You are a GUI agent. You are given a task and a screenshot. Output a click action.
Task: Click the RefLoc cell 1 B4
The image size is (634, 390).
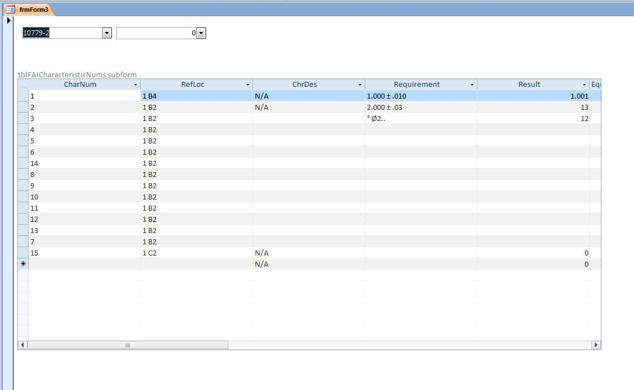pyautogui.click(x=196, y=96)
